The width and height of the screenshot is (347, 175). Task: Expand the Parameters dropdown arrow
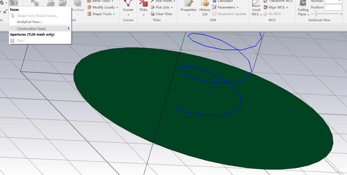click(237, 7)
